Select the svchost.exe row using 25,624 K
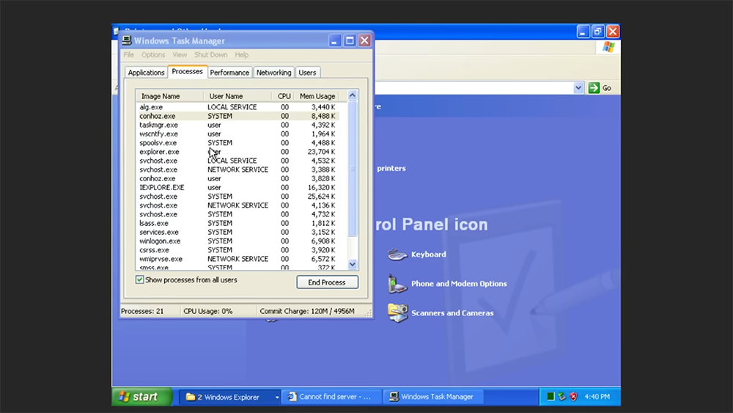Screen dimensions: 733x413 point(237,196)
